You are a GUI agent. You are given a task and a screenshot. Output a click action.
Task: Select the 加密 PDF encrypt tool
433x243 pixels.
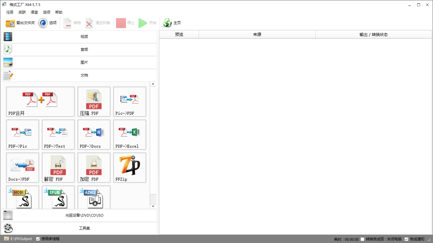(x=94, y=168)
